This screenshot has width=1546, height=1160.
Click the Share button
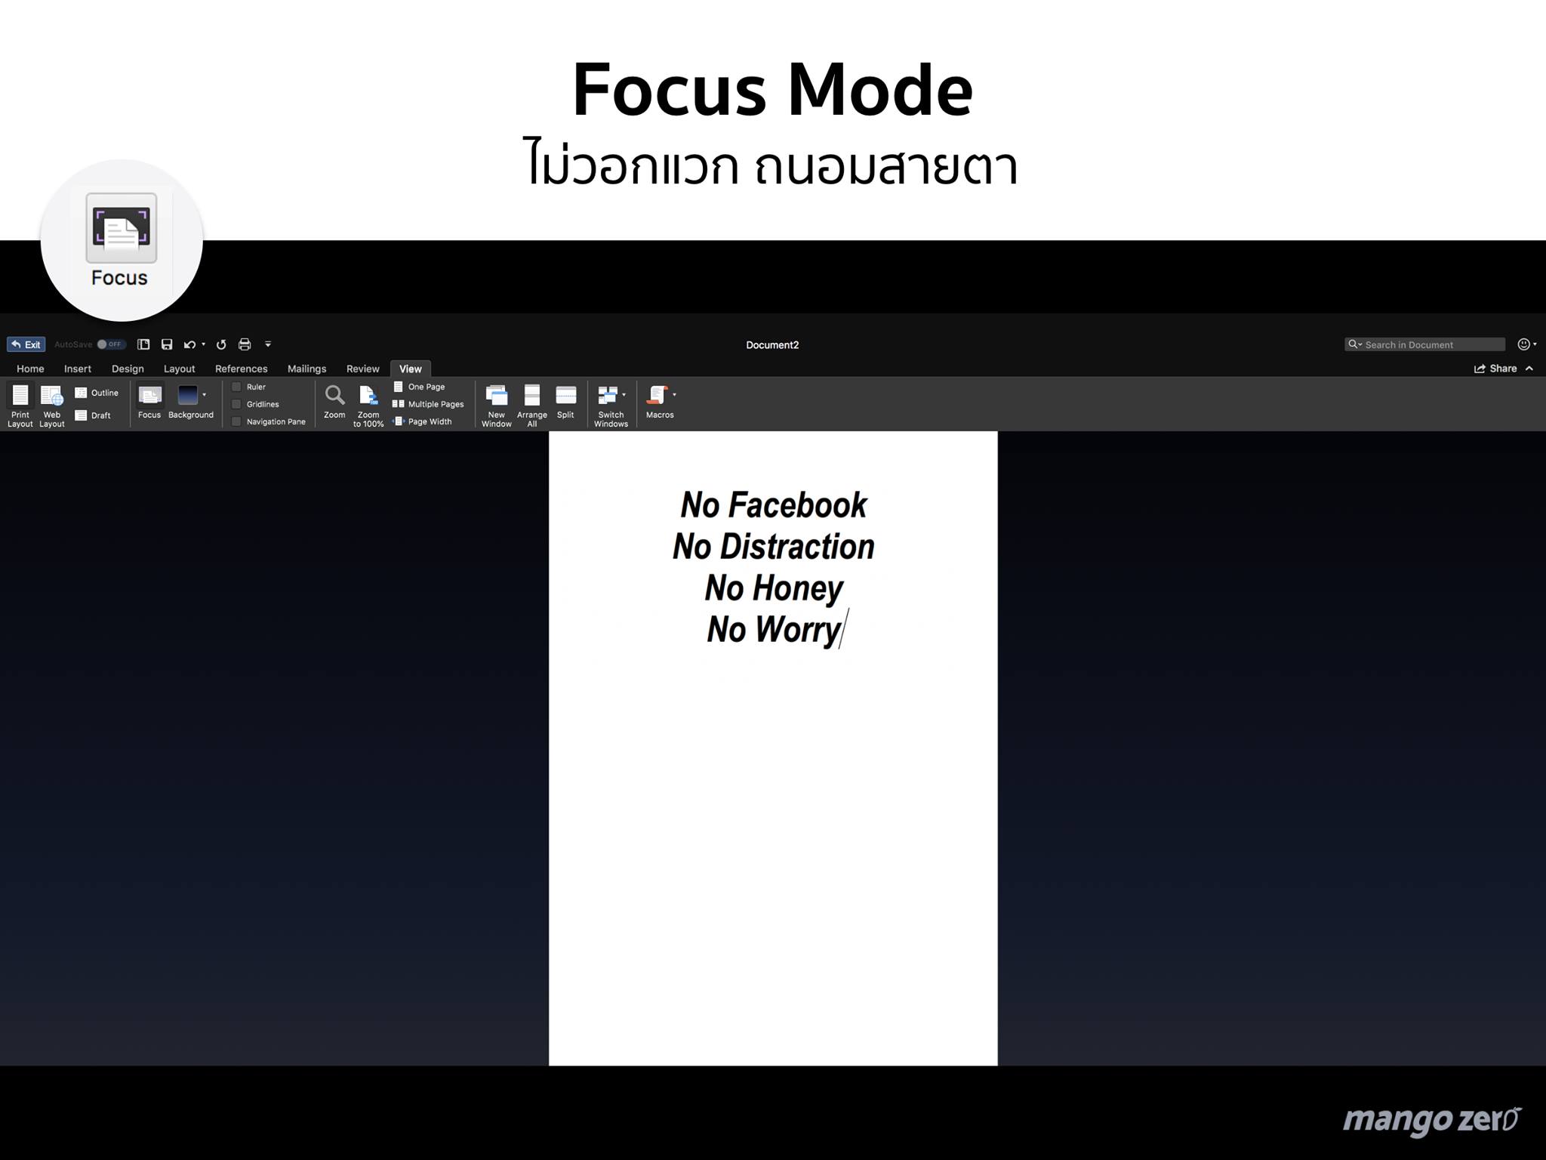1495,369
